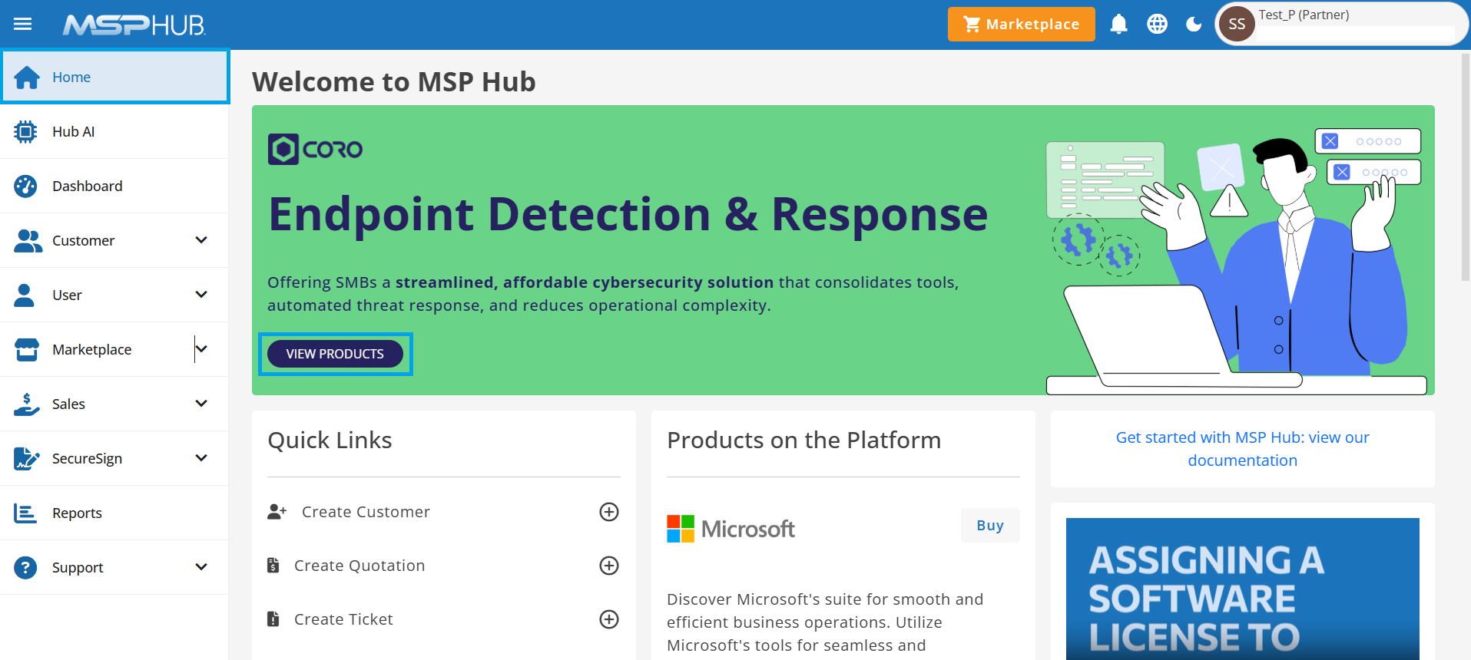Toggle dark mode moon icon

coord(1194,25)
